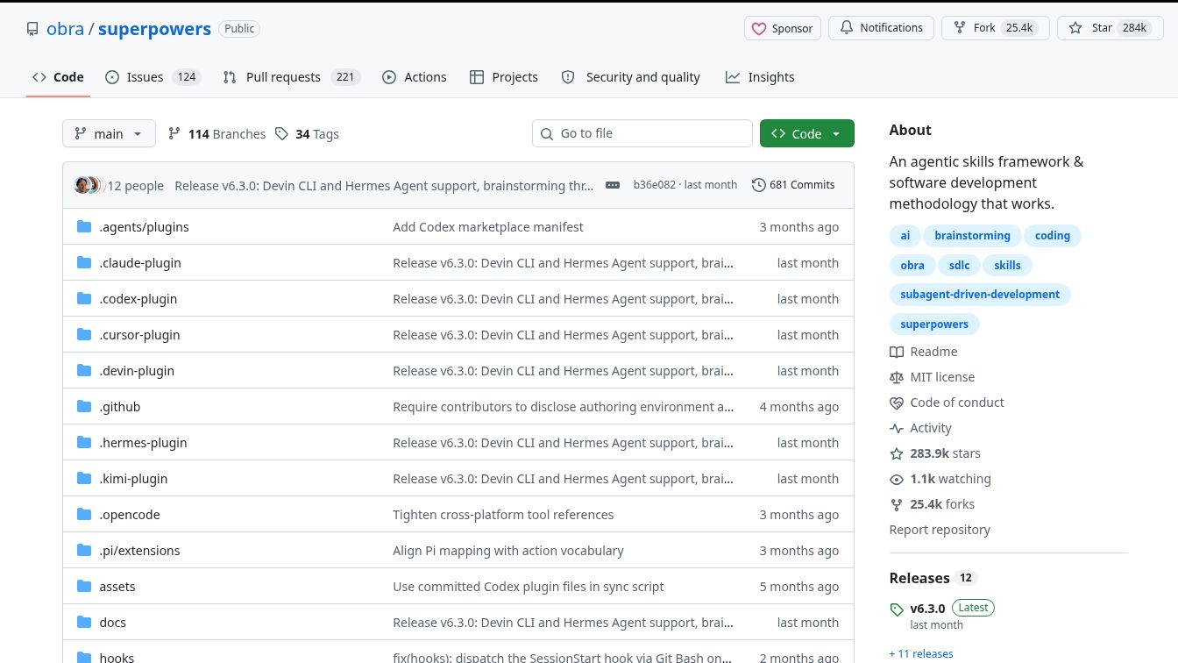Select the subagent-driven-development topic tag
Viewport: 1178px width, 663px height.
point(980,295)
